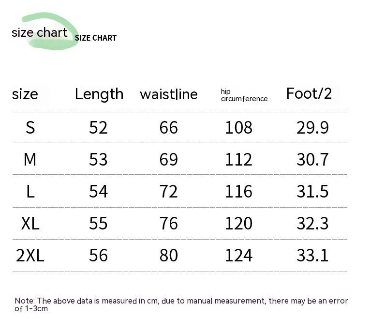Select the size "XL" row label

[x=30, y=223]
